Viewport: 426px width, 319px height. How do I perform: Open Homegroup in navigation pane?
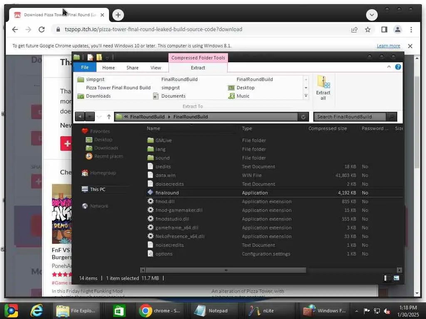[x=103, y=173]
